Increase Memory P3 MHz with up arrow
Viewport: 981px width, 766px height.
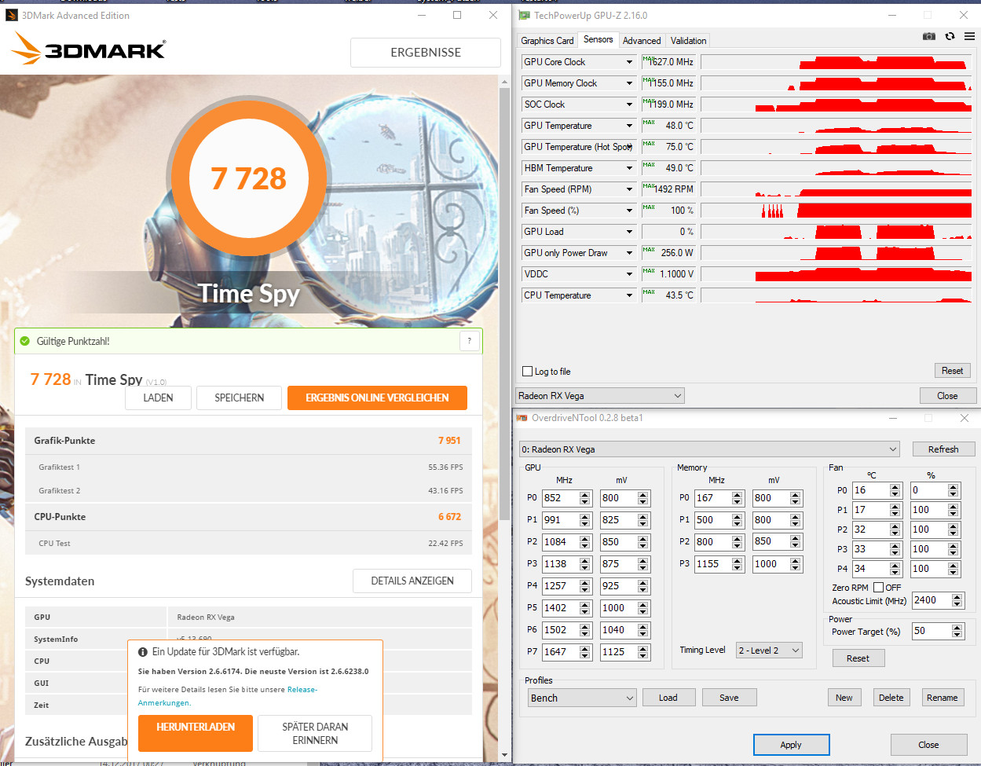click(737, 561)
